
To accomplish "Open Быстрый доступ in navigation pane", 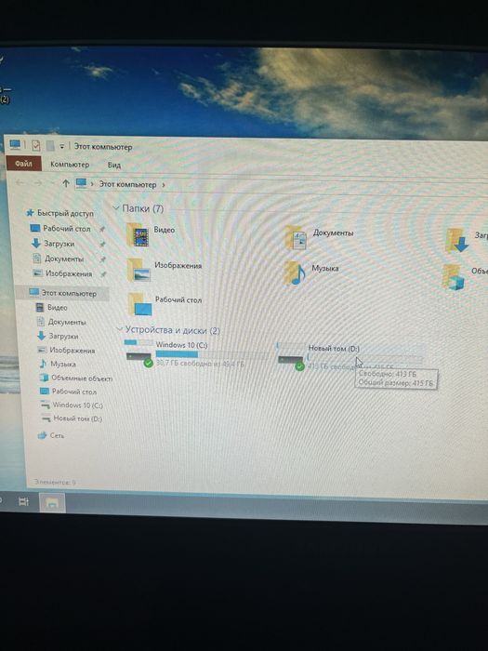I will click(65, 213).
